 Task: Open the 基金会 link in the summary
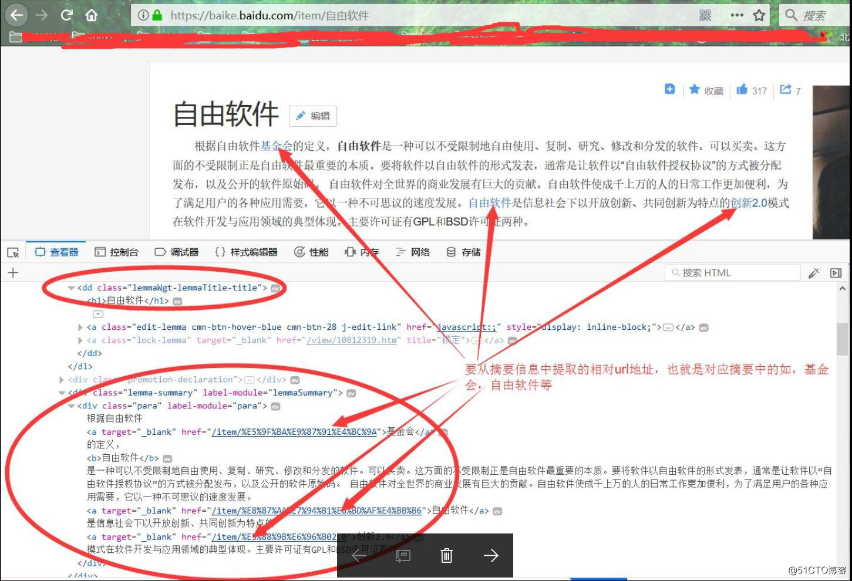point(276,146)
